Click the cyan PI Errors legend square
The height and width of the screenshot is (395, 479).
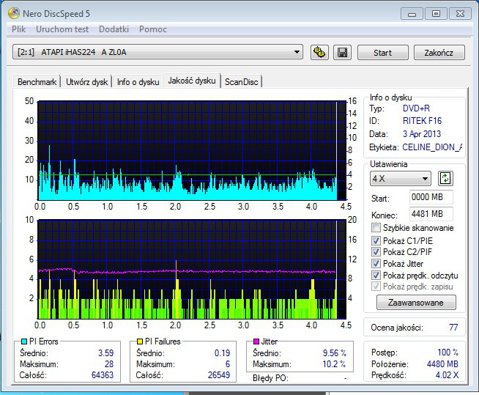pyautogui.click(x=24, y=342)
